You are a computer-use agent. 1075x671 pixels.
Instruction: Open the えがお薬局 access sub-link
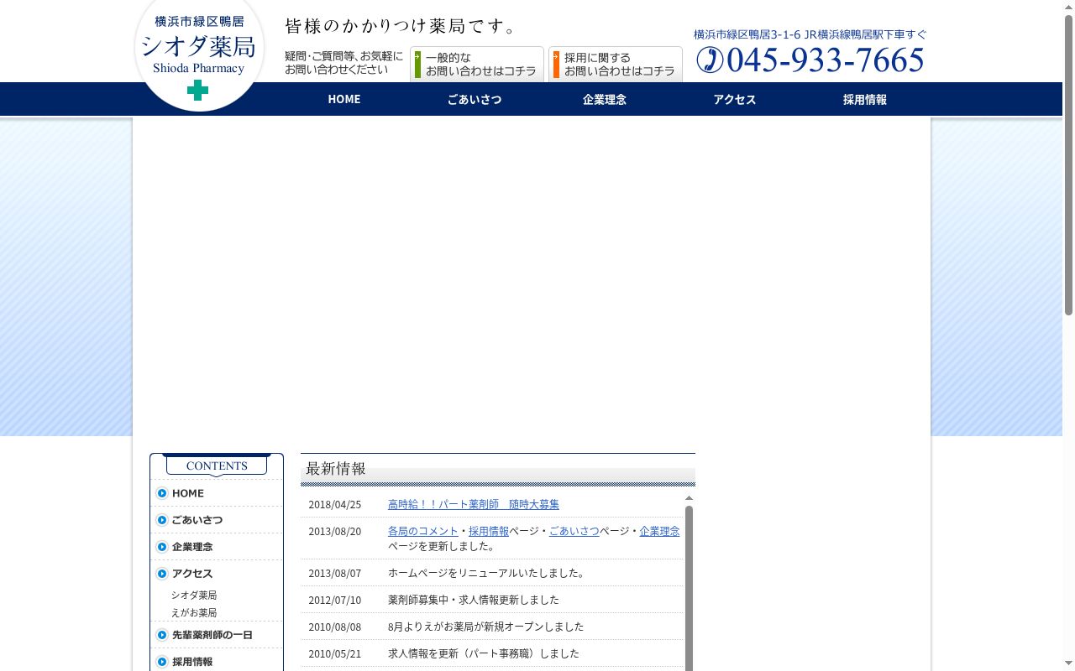pos(194,612)
